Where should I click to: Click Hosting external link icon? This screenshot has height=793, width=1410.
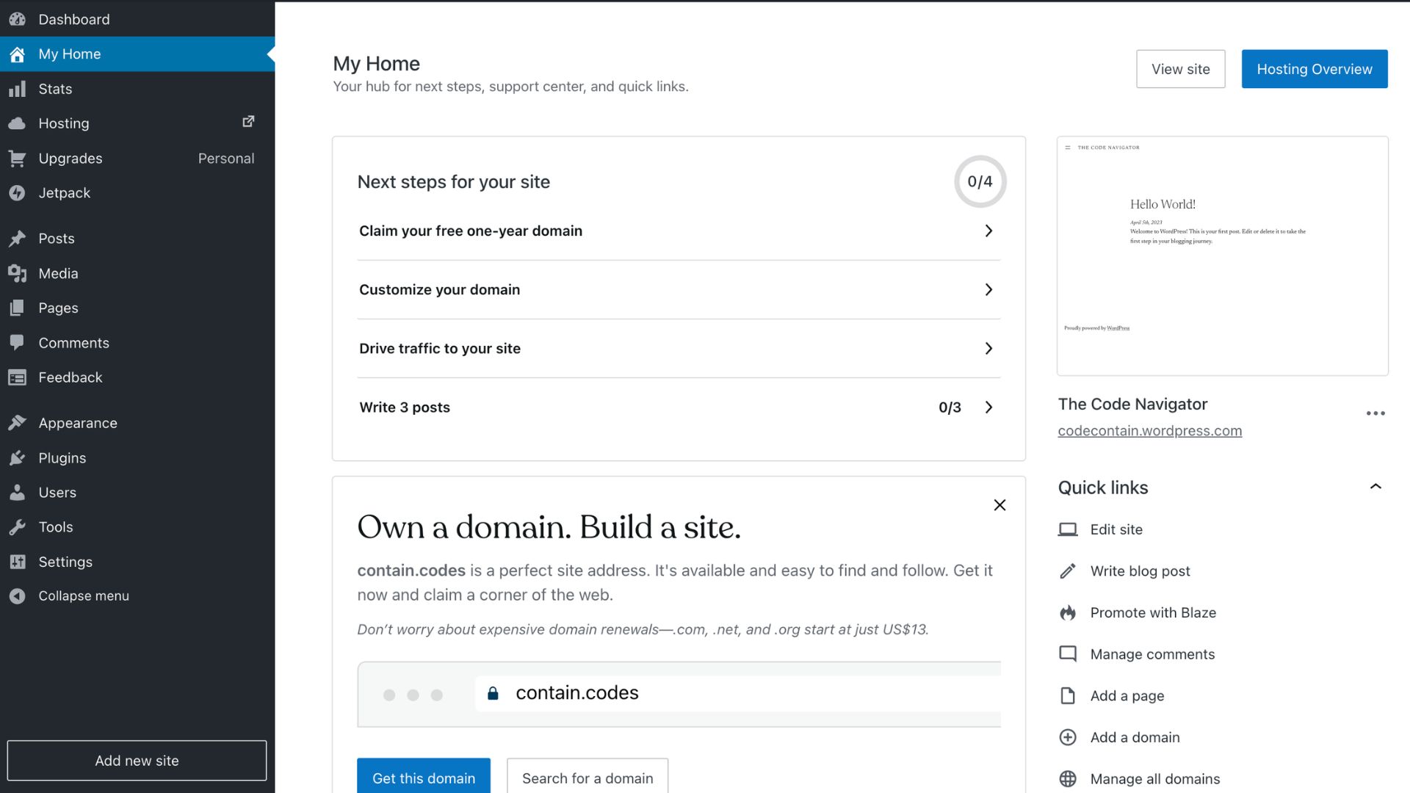click(x=248, y=121)
